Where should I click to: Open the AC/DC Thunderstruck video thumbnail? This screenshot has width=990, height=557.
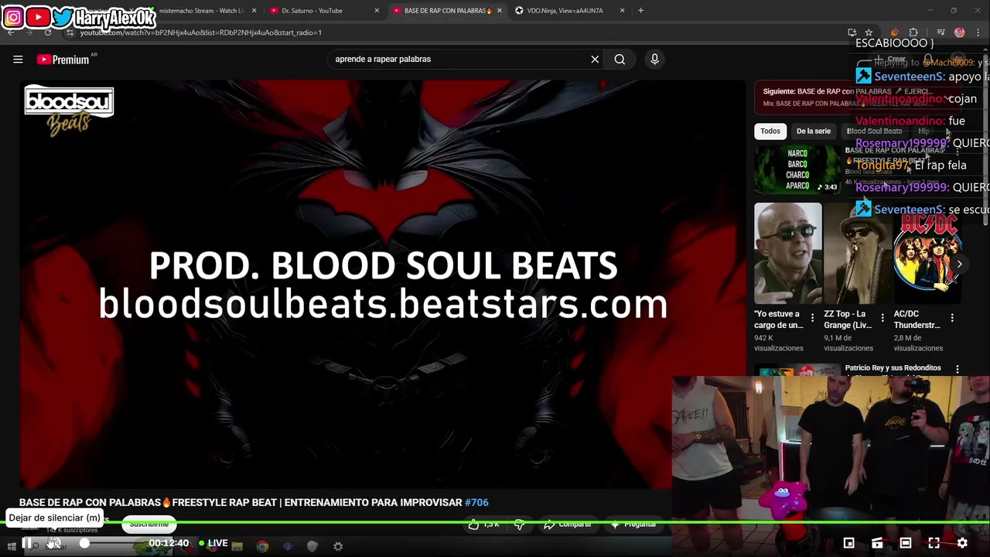point(927,253)
